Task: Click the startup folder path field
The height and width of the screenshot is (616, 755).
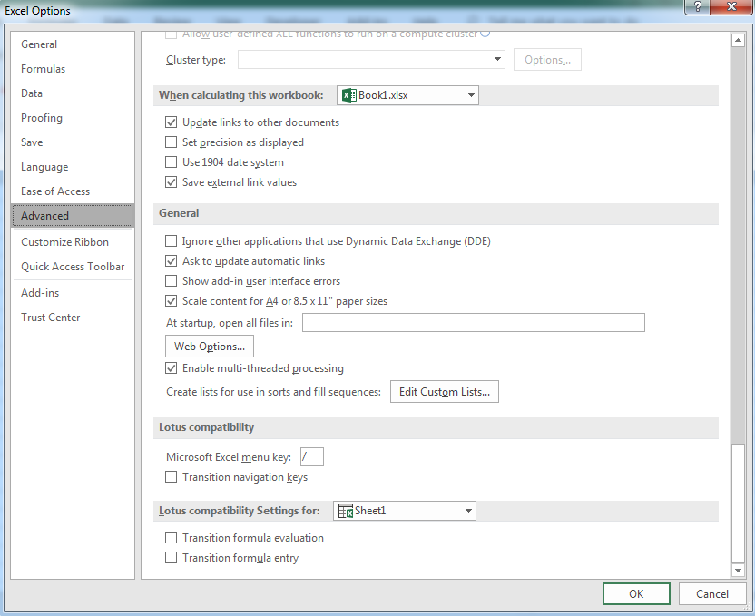Action: coord(473,323)
